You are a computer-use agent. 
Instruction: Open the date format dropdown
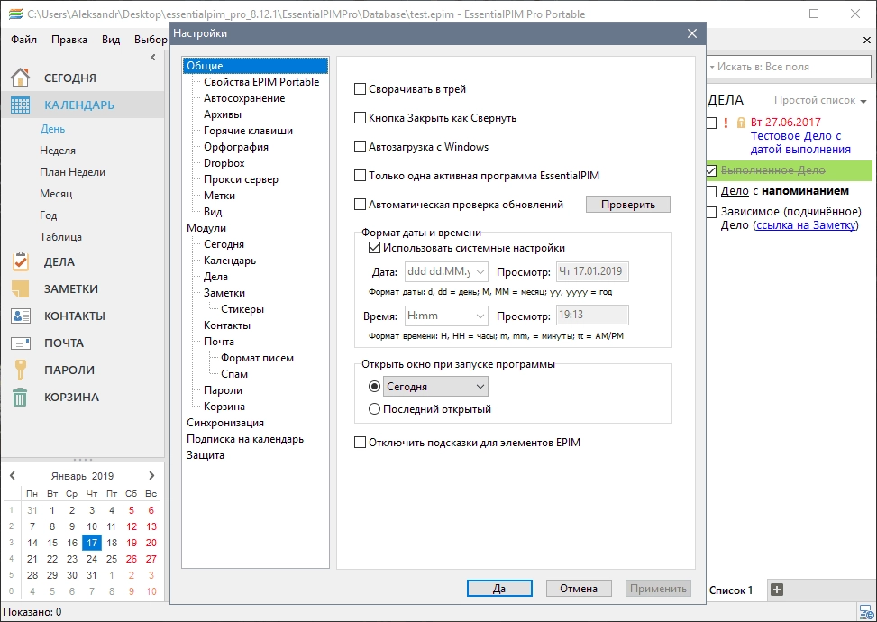480,272
